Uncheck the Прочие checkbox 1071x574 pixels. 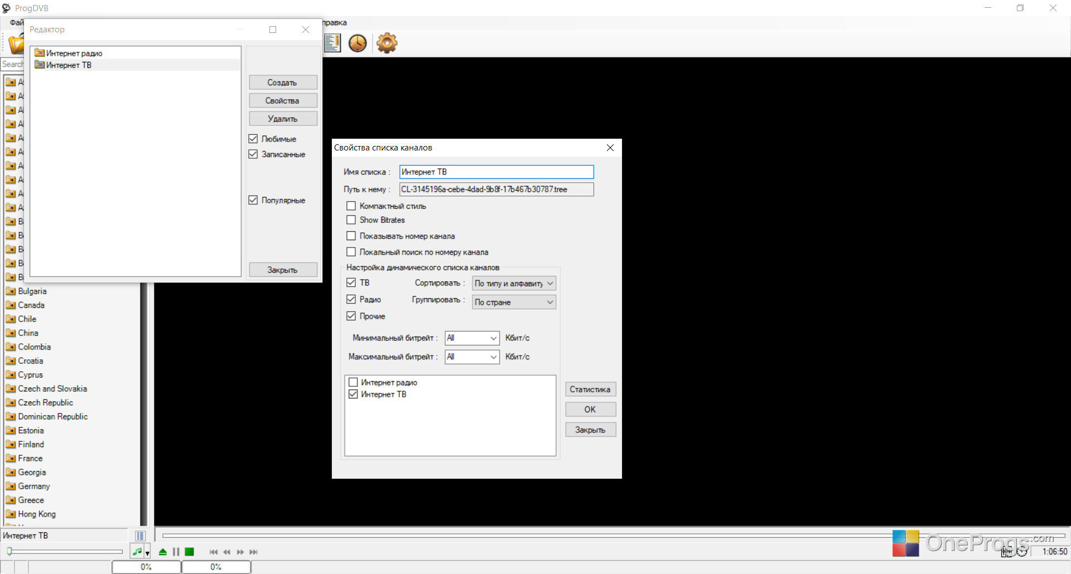351,316
